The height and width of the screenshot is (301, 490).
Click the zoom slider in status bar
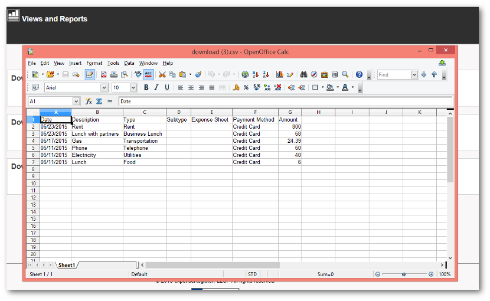click(404, 274)
